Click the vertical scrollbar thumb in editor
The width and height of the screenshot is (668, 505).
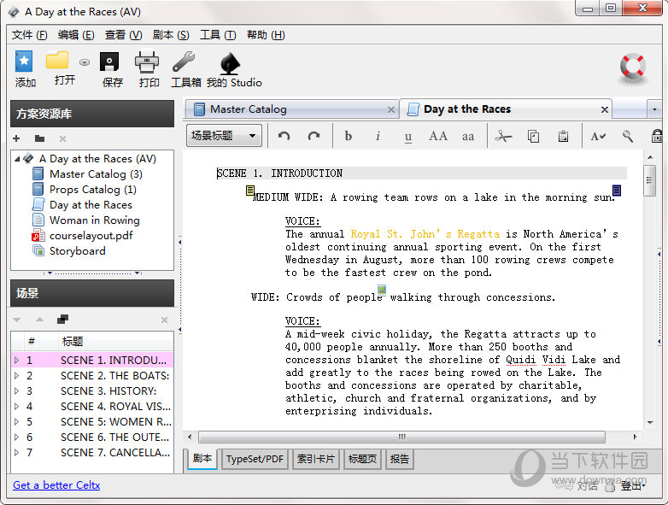click(x=650, y=180)
